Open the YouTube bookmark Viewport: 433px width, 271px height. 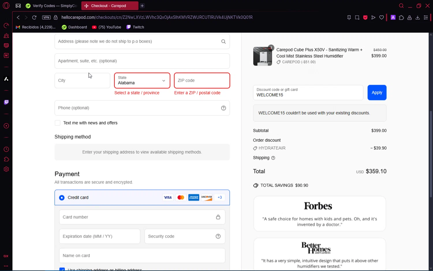click(x=107, y=27)
